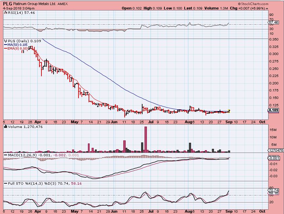Click May on the bottom stochastic date axis
The height and width of the screenshot is (214, 284).
click(75, 211)
